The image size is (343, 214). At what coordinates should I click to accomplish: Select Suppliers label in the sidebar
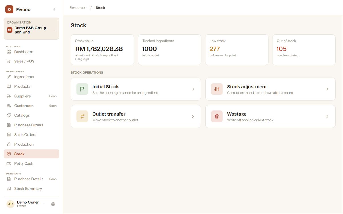22,96
